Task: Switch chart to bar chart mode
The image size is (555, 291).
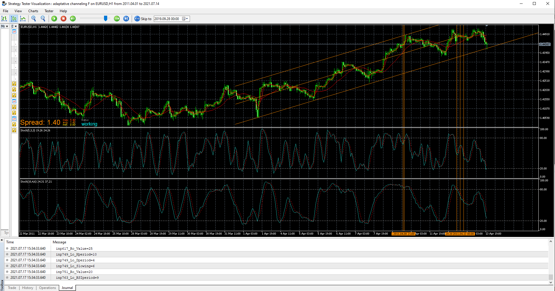Action: coord(4,19)
